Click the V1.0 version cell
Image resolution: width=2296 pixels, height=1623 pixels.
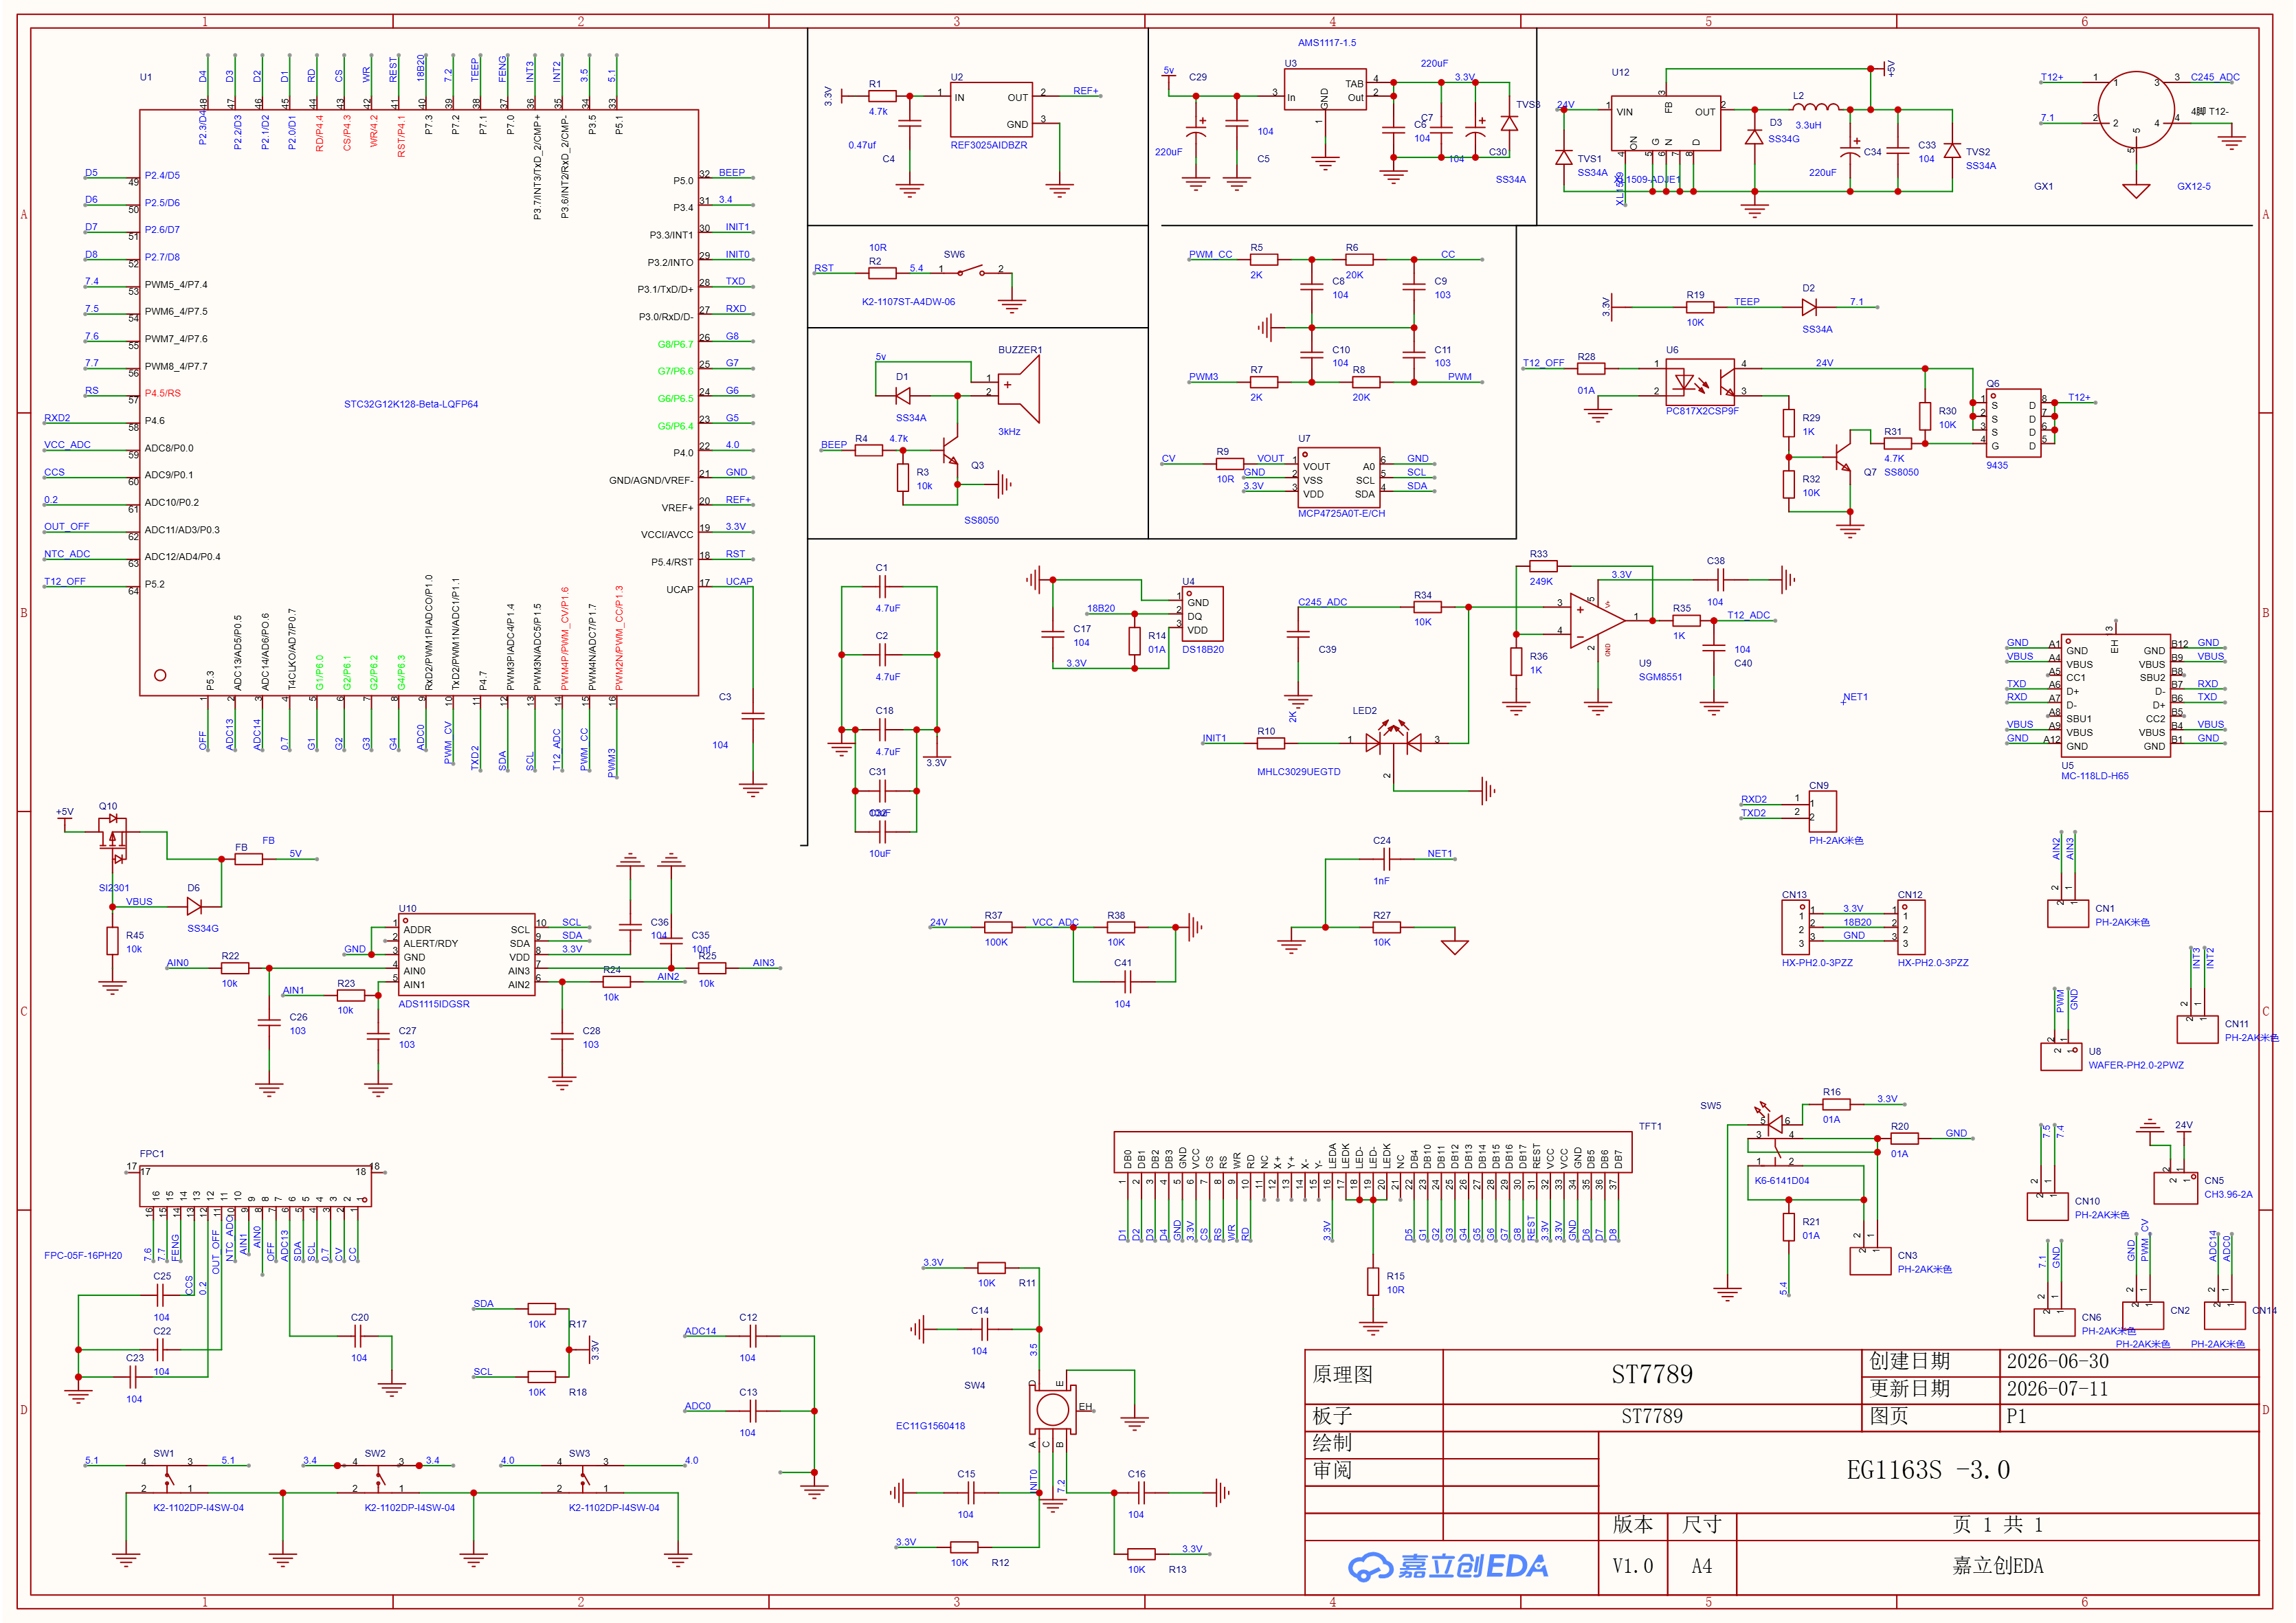pyautogui.click(x=1632, y=1566)
